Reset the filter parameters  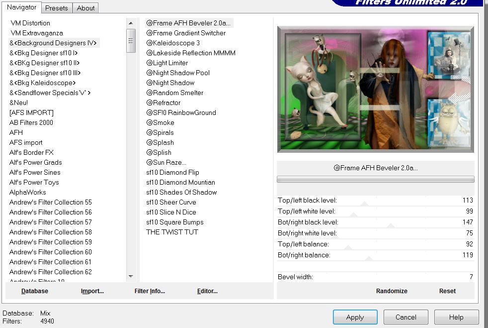(447, 291)
